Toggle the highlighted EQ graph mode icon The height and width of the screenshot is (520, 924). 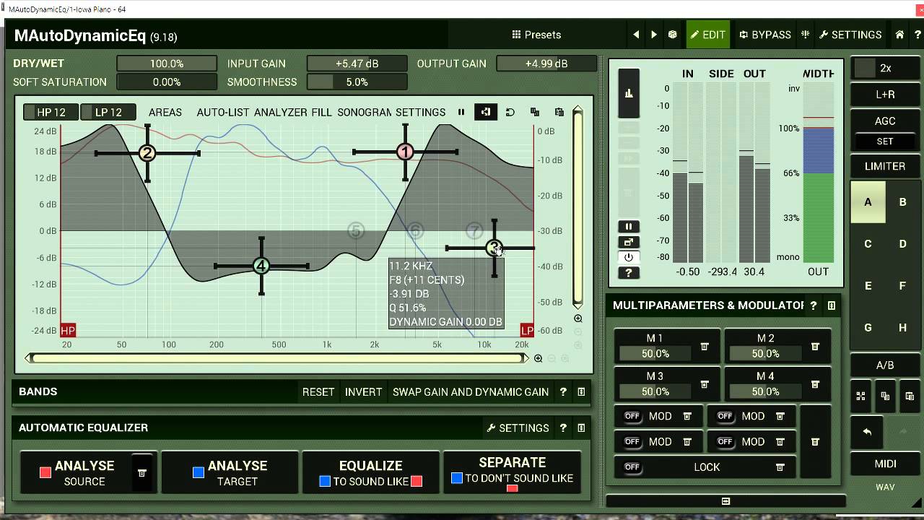486,112
